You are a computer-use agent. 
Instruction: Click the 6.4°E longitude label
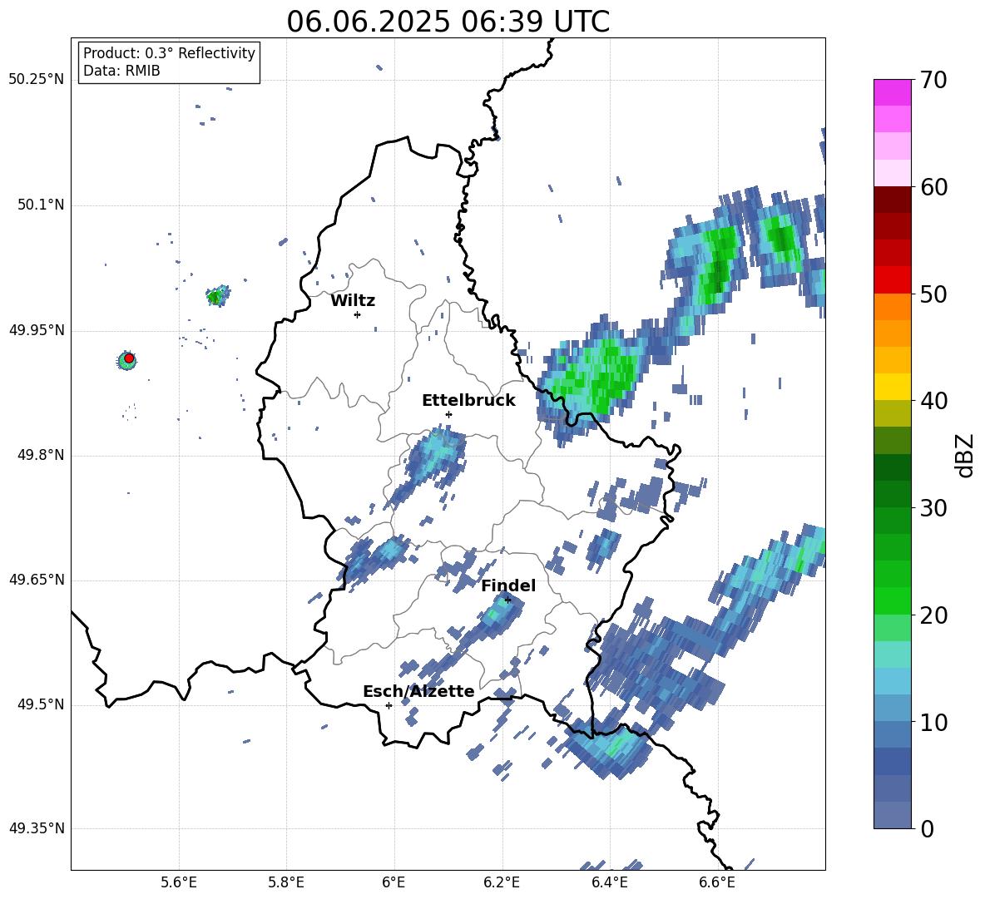coord(609,882)
